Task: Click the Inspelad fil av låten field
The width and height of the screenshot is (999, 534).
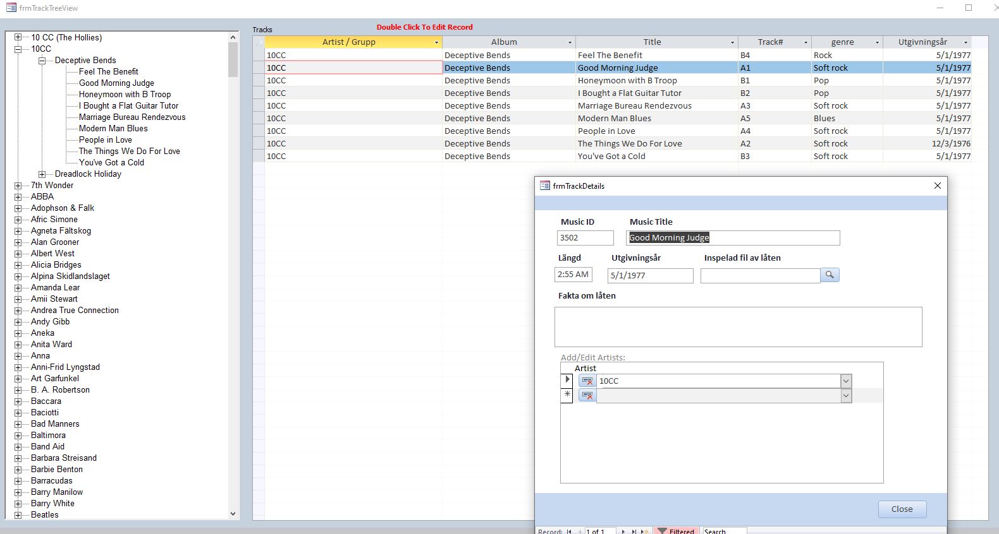Action: pos(760,275)
